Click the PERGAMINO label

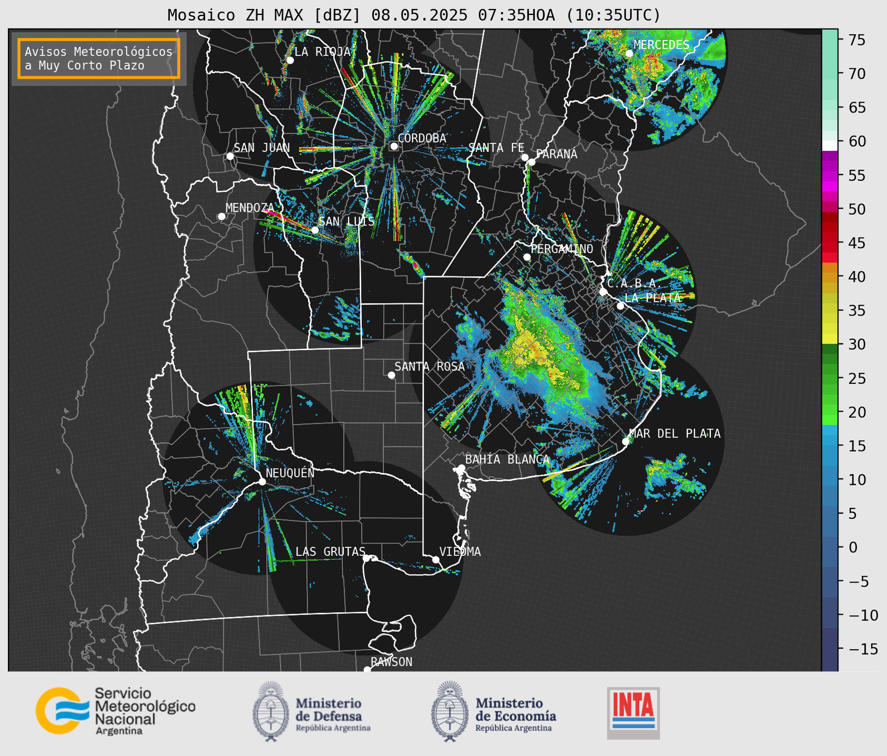(562, 249)
